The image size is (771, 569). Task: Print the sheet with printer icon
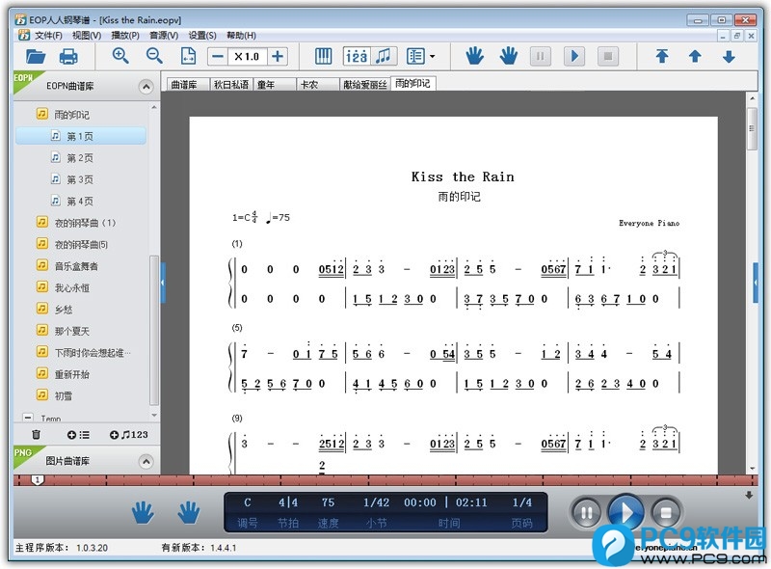tap(68, 57)
